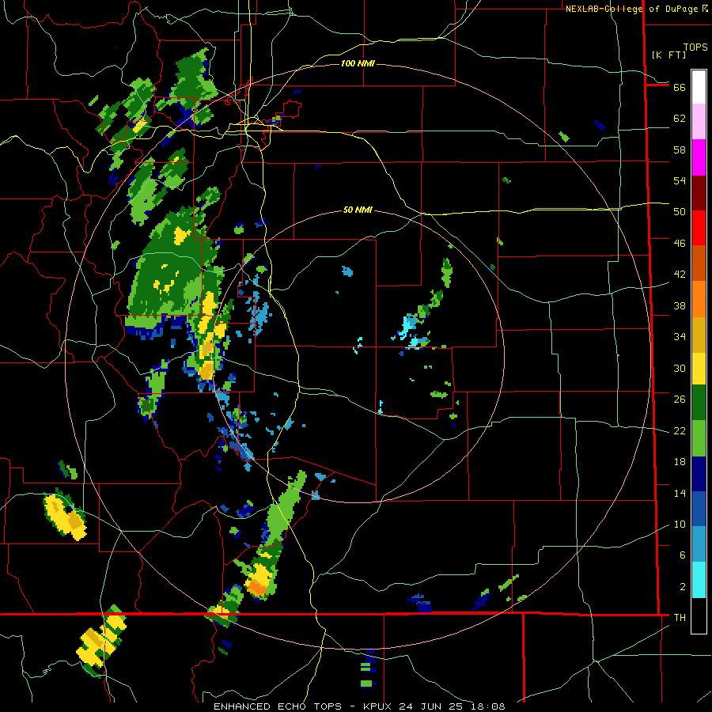The image size is (712, 712).
Task: Click "ENHANCED ECHO TOPS" in the bottom title
Action: coord(277,706)
